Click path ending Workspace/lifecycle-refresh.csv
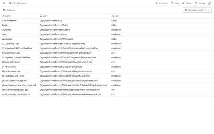This screenshot has height=134, width=214. [66, 62]
